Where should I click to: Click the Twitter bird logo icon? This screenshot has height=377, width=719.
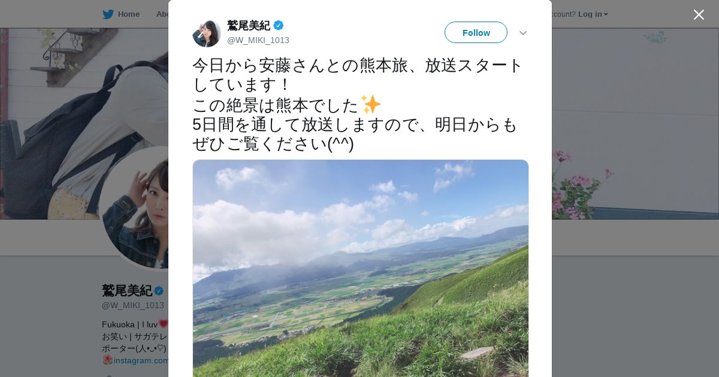click(108, 14)
